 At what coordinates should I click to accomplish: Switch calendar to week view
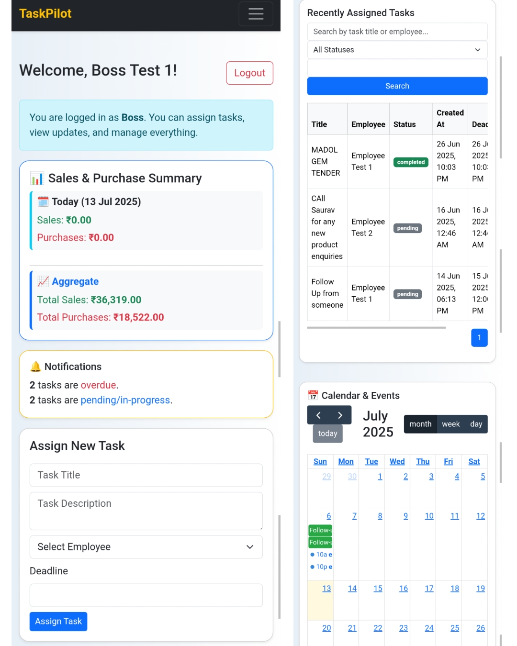click(x=450, y=424)
